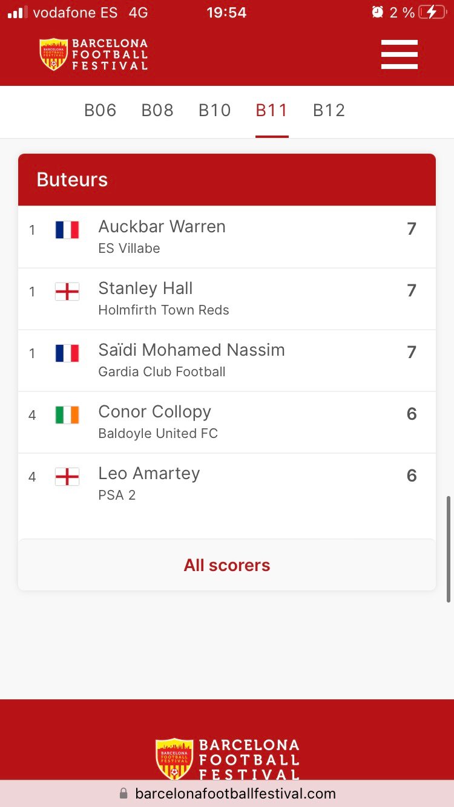Open the All scorers list

pos(227,565)
